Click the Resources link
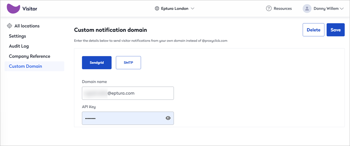The width and height of the screenshot is (350, 146). click(x=283, y=9)
